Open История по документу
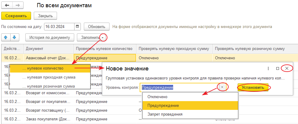 pos(50,37)
